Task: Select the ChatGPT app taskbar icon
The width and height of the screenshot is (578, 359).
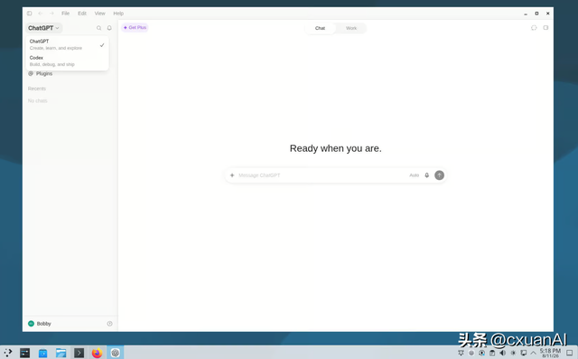Action: tap(116, 353)
